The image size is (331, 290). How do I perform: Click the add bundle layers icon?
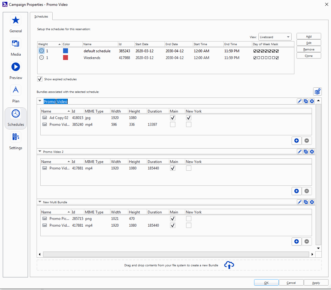[x=317, y=91]
